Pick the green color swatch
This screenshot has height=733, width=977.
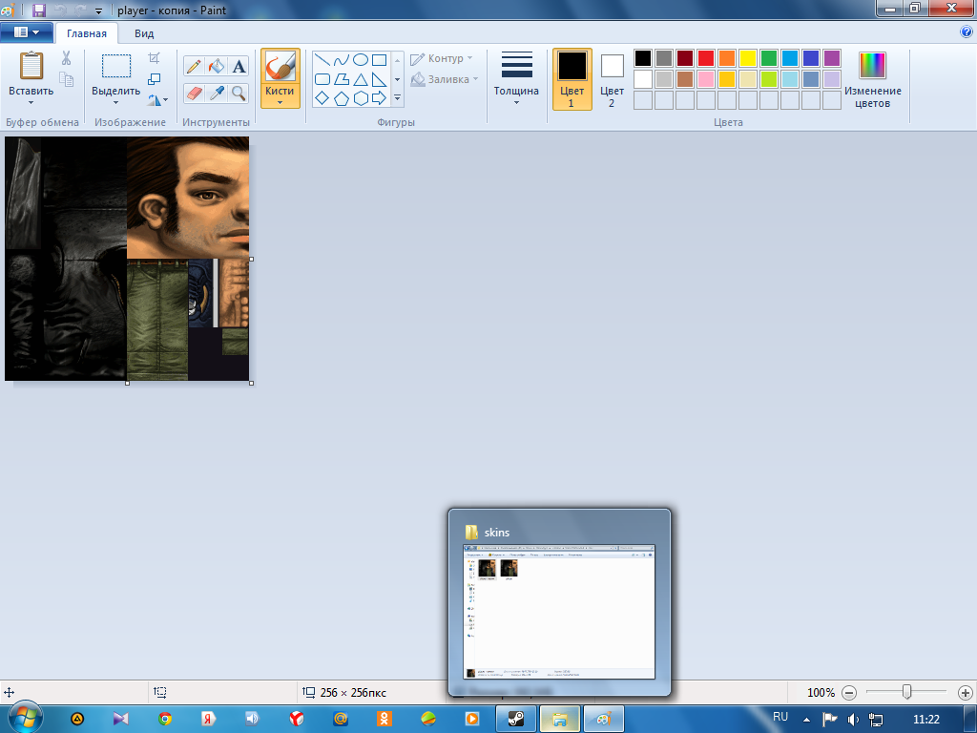click(769, 58)
